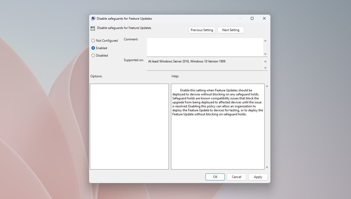Click the Supported on version text box
The width and height of the screenshot is (351, 199).
click(x=204, y=64)
